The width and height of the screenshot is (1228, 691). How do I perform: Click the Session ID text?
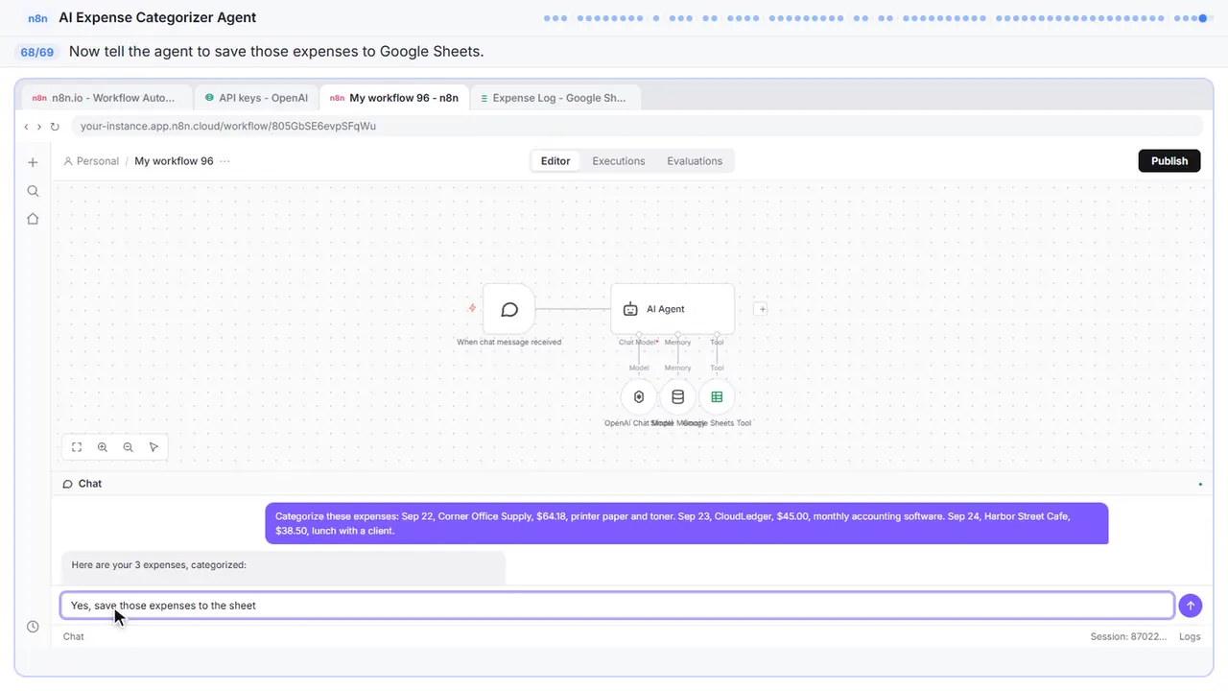[1129, 636]
